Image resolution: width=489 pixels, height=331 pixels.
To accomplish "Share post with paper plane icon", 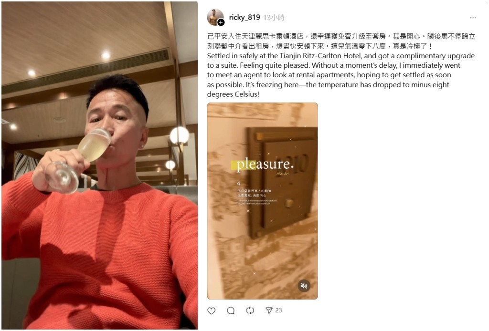I will tap(269, 310).
